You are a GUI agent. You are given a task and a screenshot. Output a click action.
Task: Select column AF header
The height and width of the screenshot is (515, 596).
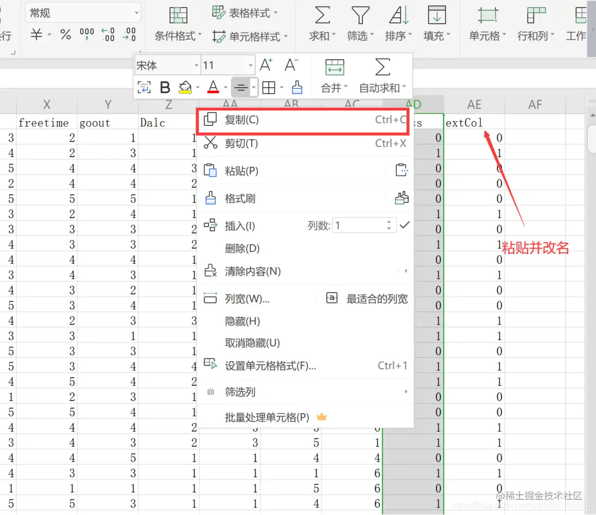pyautogui.click(x=535, y=105)
